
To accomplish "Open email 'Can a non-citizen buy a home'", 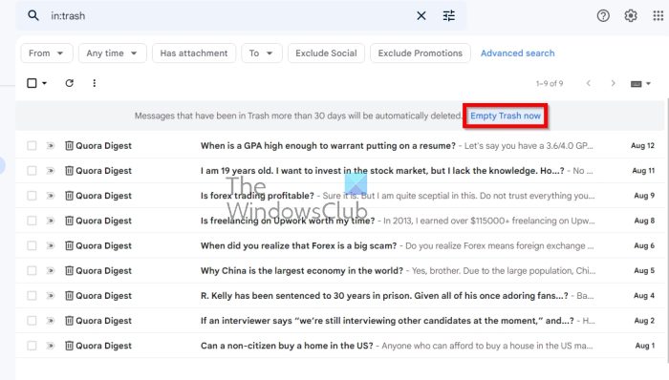I will (x=340, y=346).
